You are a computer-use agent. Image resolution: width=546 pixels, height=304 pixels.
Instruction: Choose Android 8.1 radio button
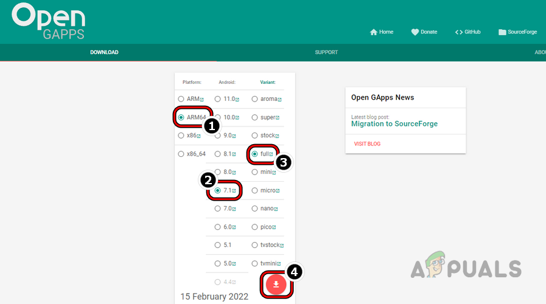218,154
